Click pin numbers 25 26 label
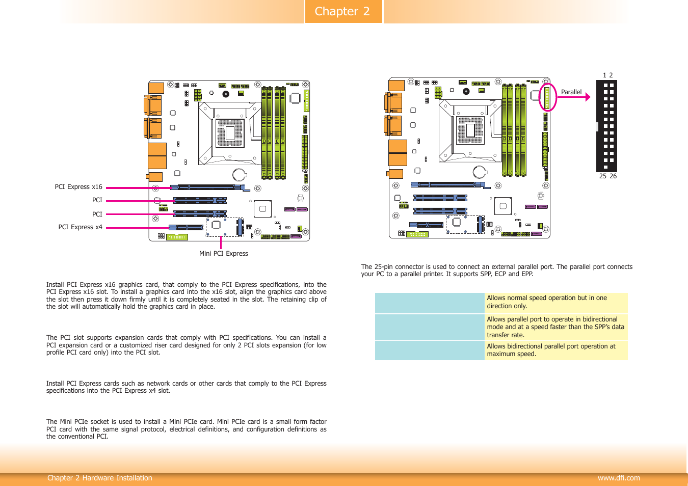The height and width of the screenshot is (486, 688). tap(608, 176)
